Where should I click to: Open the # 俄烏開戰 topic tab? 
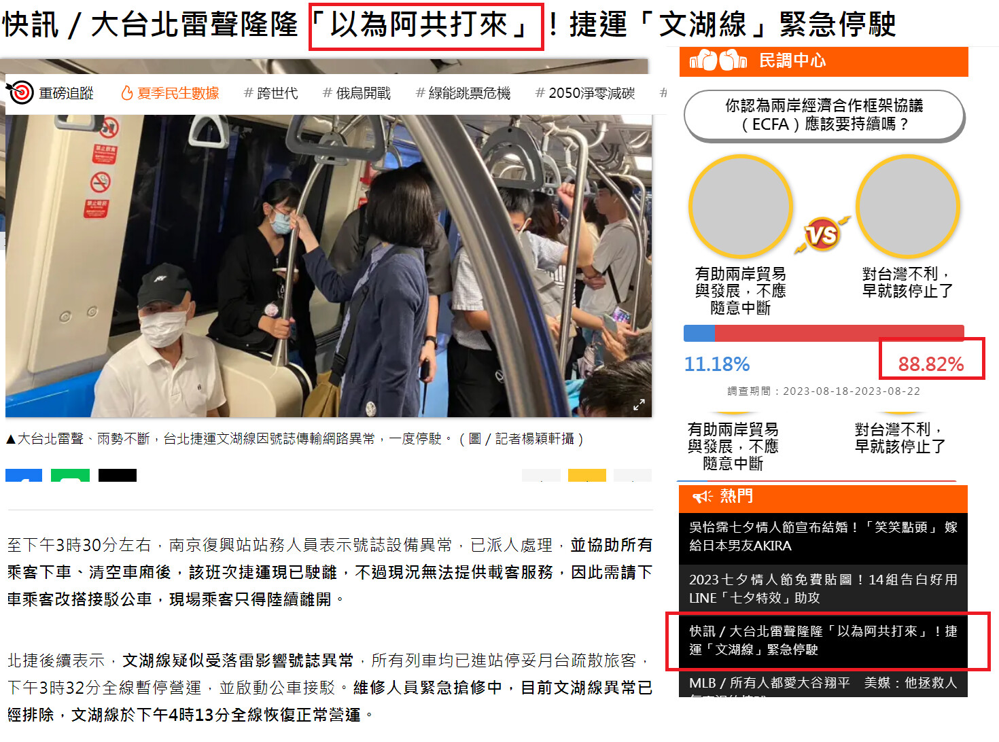click(x=357, y=93)
